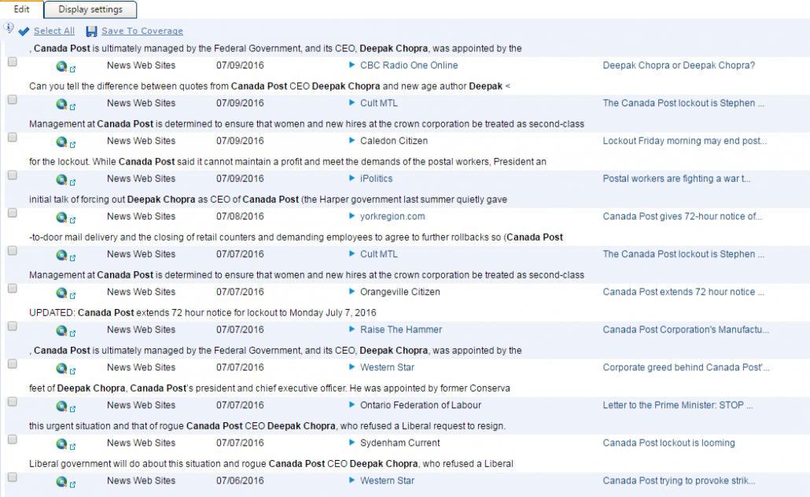Click external link icon in Orangeville Citizen row
Image resolution: width=810 pixels, height=497 pixels.
point(73,295)
